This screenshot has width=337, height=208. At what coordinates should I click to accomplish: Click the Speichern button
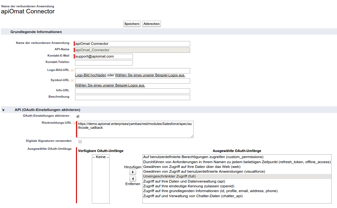point(132,24)
